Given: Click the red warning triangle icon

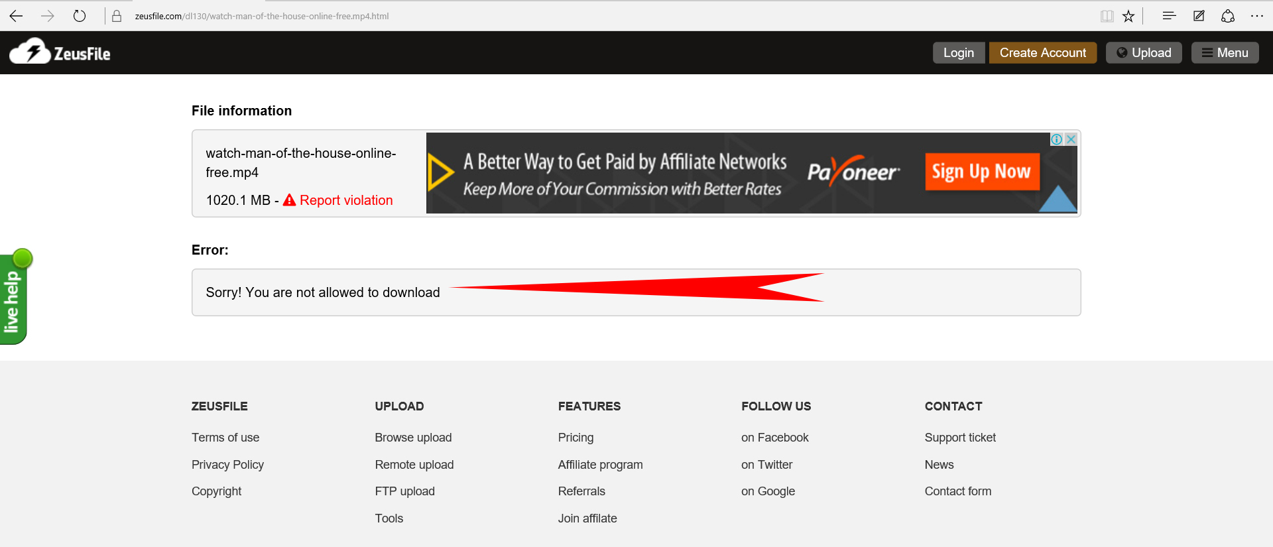Looking at the screenshot, I should click(x=289, y=200).
